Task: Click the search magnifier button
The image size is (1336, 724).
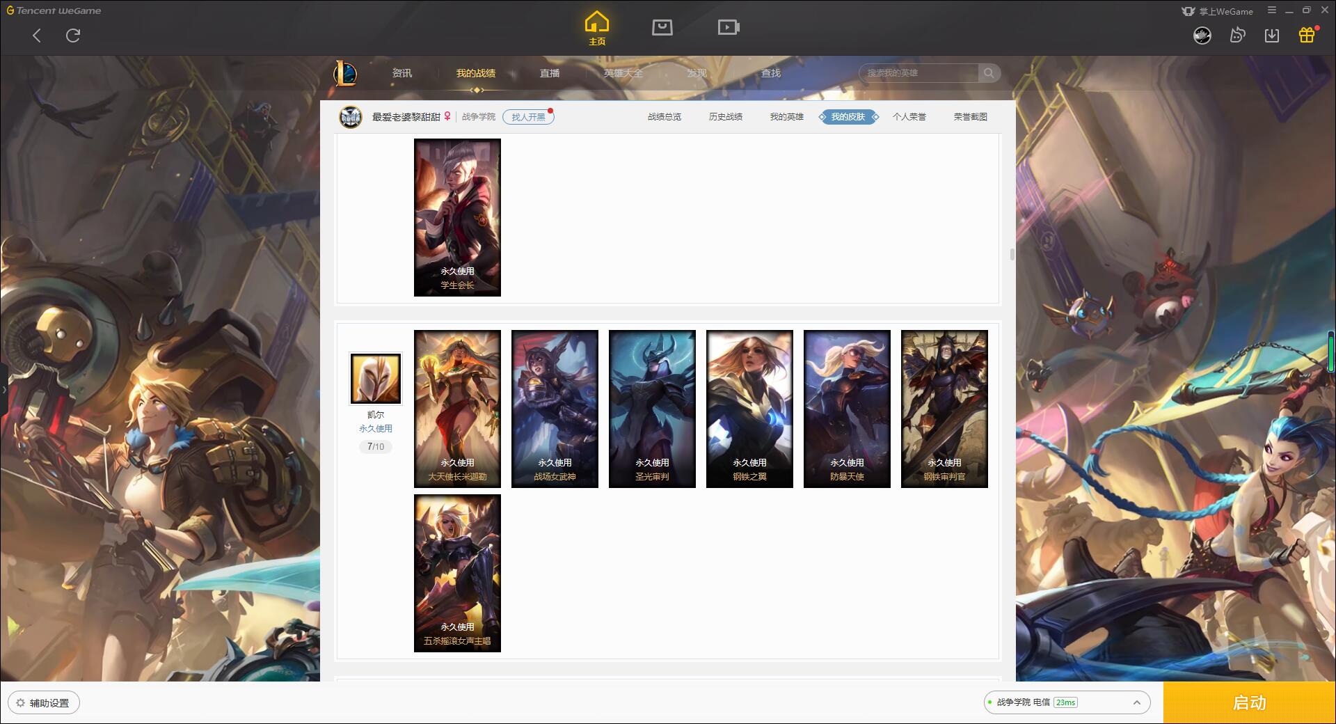Action: (989, 73)
